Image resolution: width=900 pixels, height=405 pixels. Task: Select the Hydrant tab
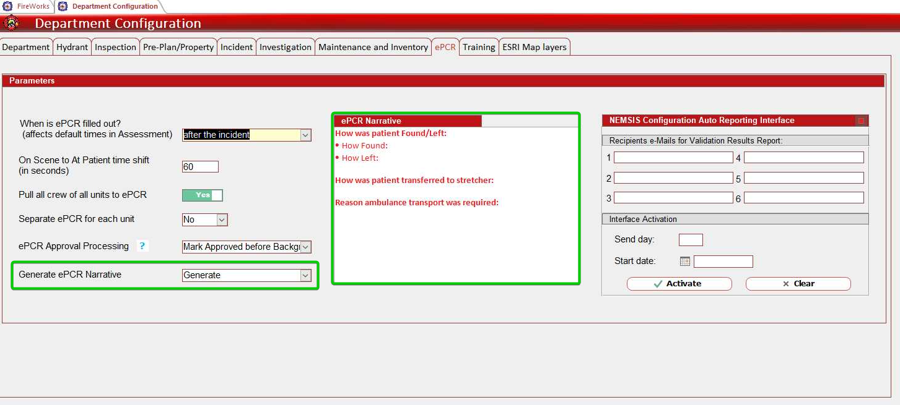click(x=72, y=47)
